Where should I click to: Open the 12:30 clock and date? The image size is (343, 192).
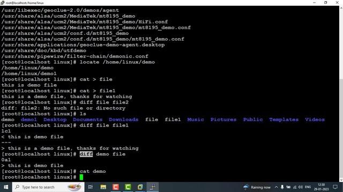[321, 187]
